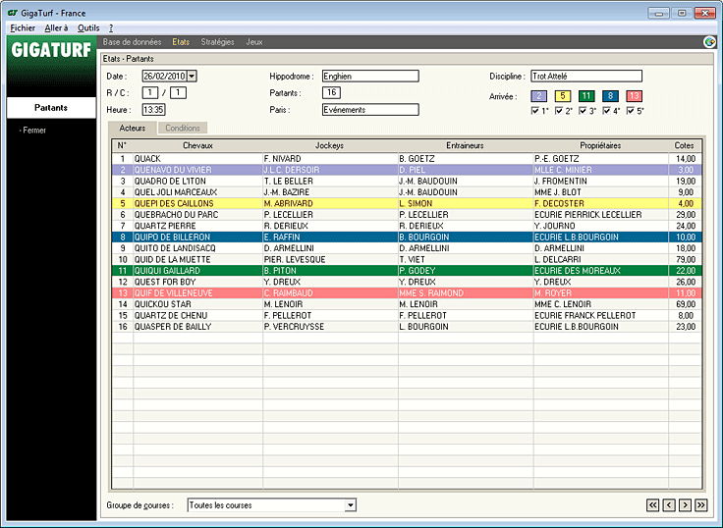This screenshot has width=723, height=528.
Task: Expand the Groupe de courses dropdown
Action: point(351,505)
